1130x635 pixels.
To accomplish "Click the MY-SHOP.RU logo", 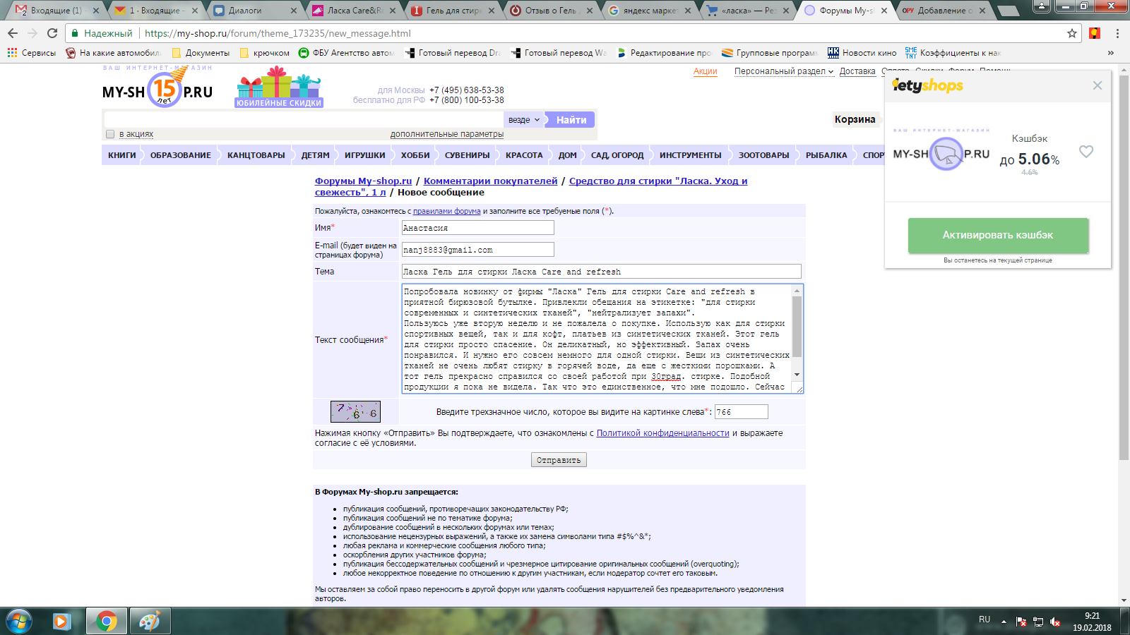I will click(x=157, y=91).
